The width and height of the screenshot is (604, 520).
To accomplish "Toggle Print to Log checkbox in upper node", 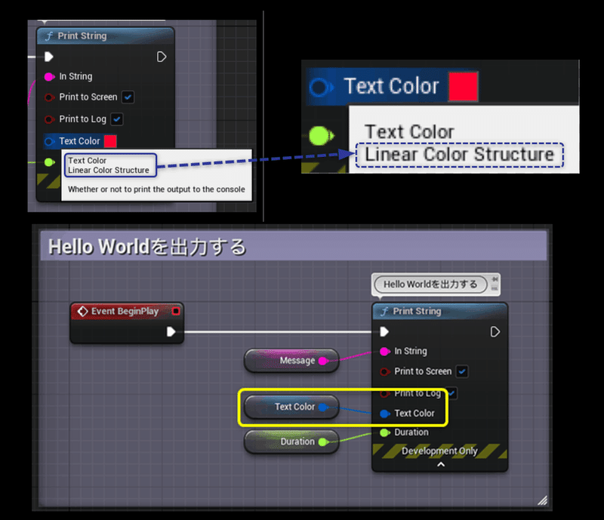I will point(117,119).
